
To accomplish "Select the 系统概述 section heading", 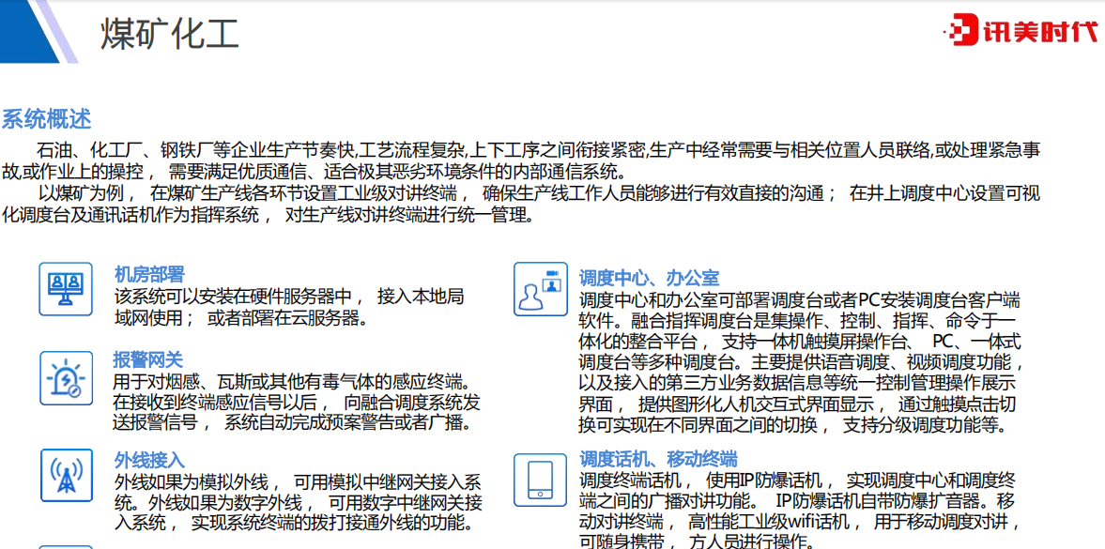I will click(47, 119).
